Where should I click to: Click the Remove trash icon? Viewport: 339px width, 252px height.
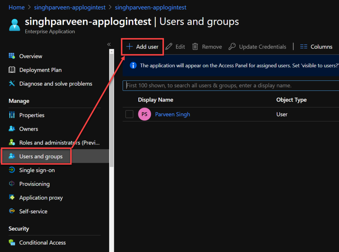(x=195, y=46)
